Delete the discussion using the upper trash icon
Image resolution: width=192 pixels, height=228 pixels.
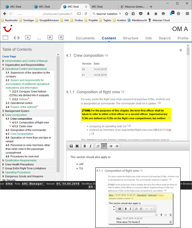coord(170,215)
